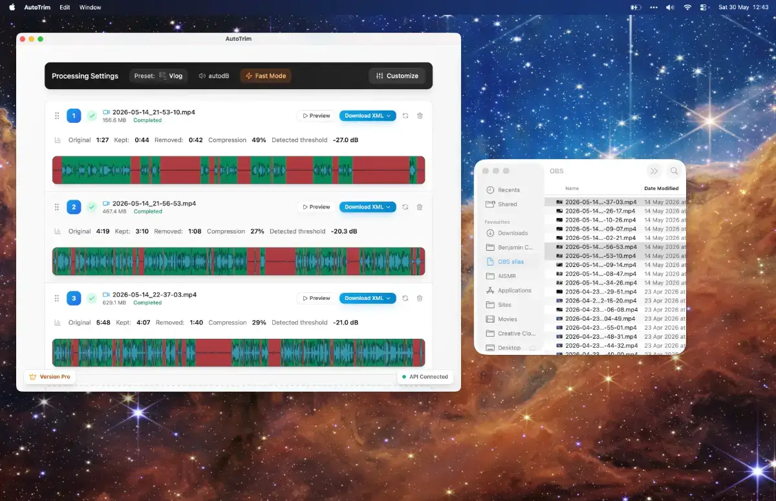
Task: Delete file 2026-05-14_21-53-10.mp4 using trash icon
Action: (x=420, y=116)
